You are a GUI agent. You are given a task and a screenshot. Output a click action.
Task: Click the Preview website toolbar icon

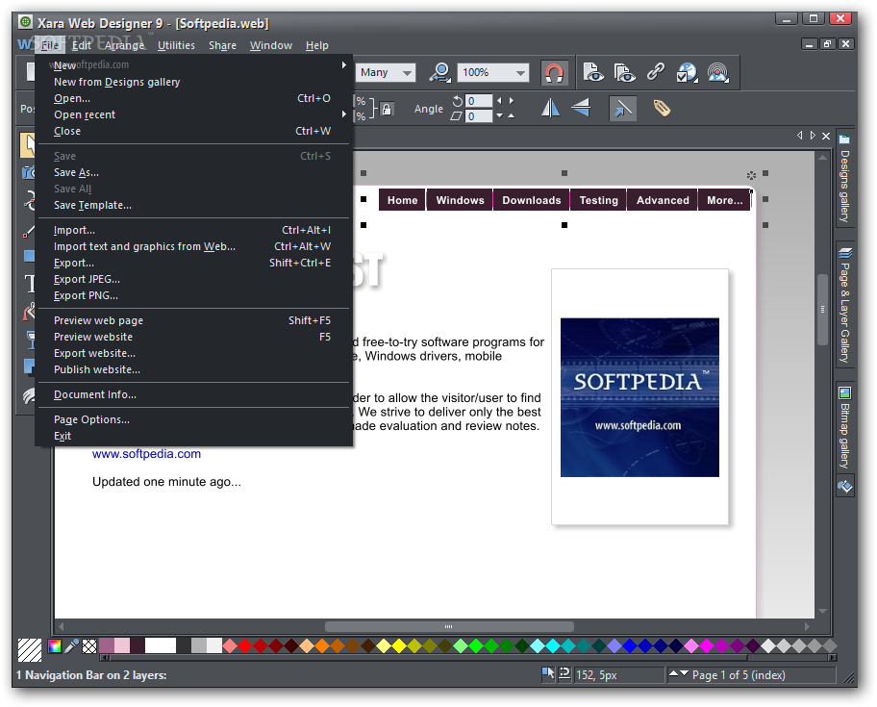pos(624,73)
